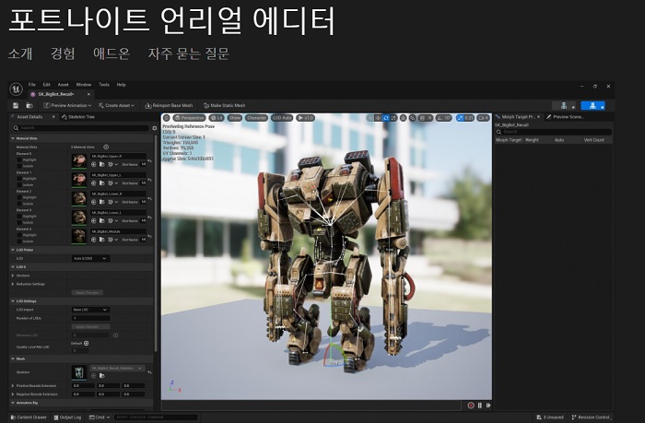Check Highlight for Element 4
This screenshot has height=423, width=645.
[x=18, y=235]
